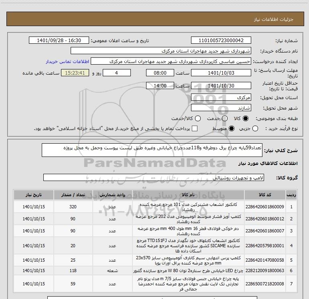Select the کالا/خدمت radio button

coord(198,118)
